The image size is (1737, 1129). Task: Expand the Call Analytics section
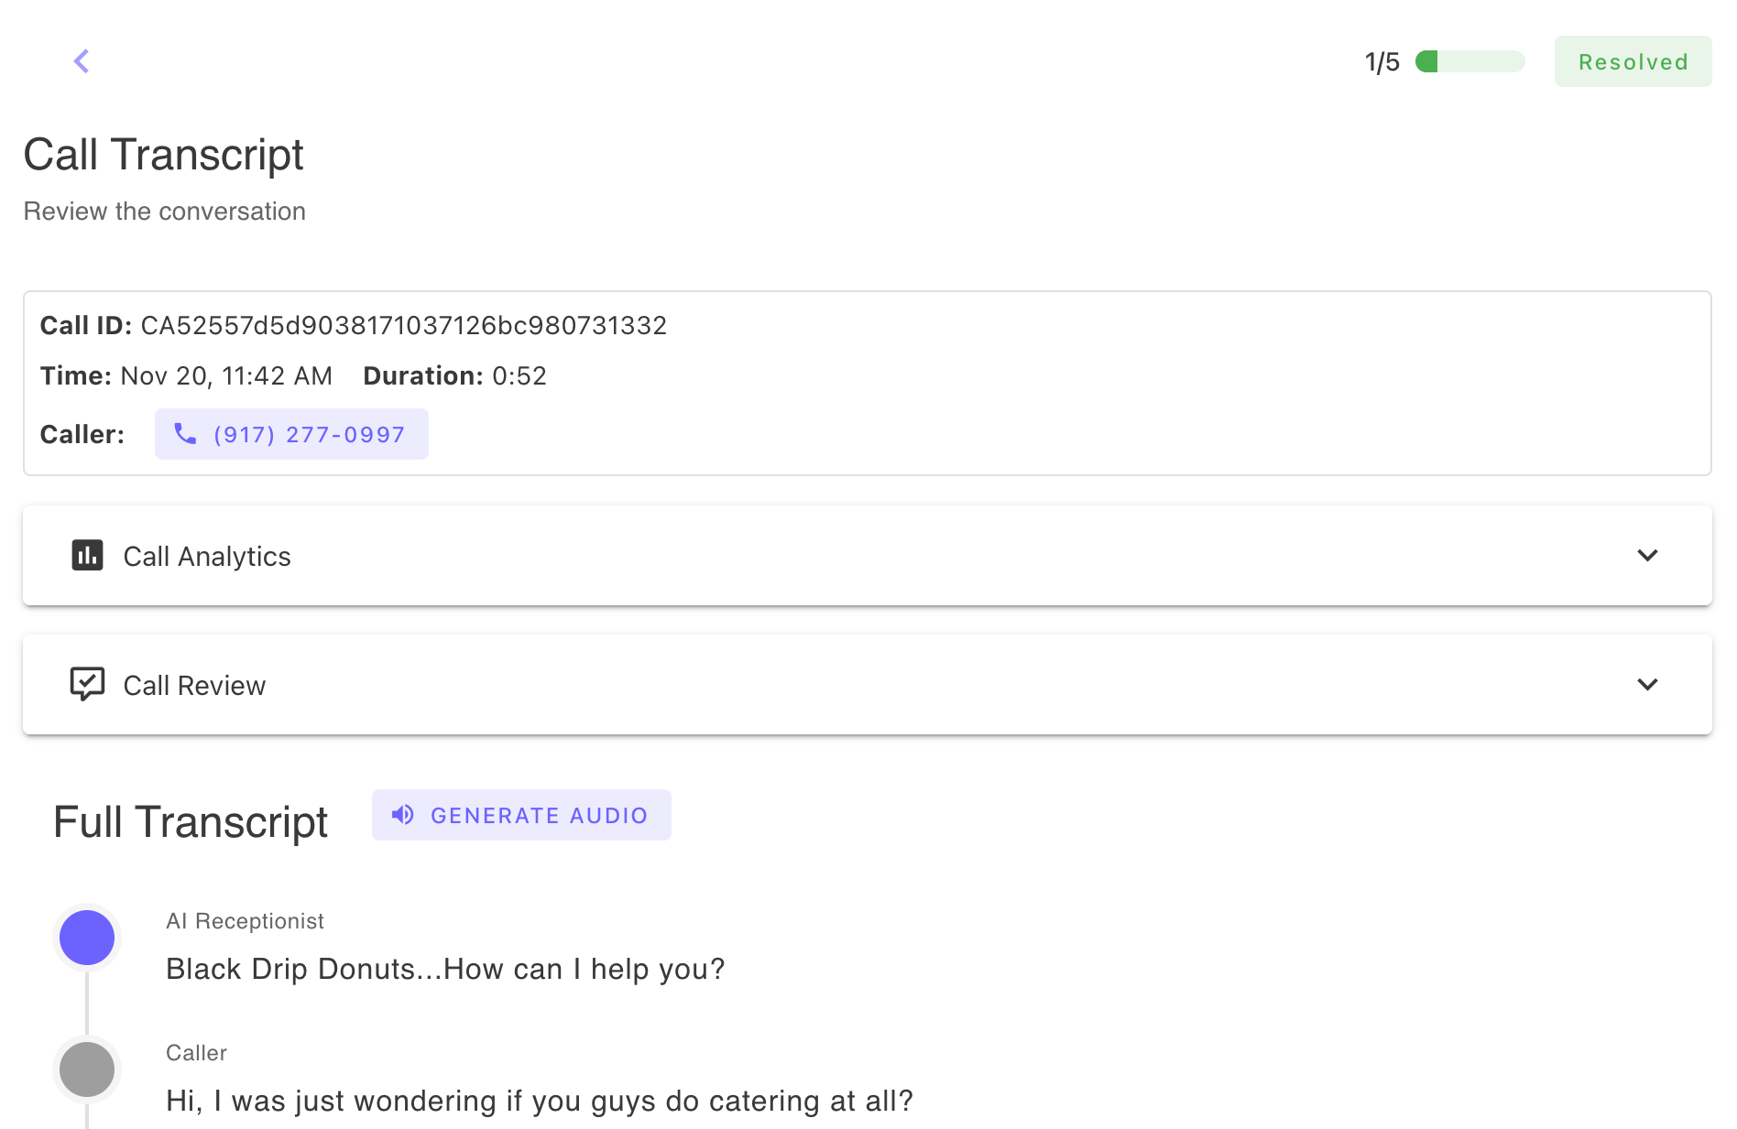(x=1648, y=556)
